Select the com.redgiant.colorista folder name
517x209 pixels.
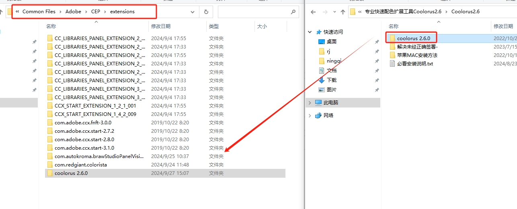pyautogui.click(x=81, y=164)
